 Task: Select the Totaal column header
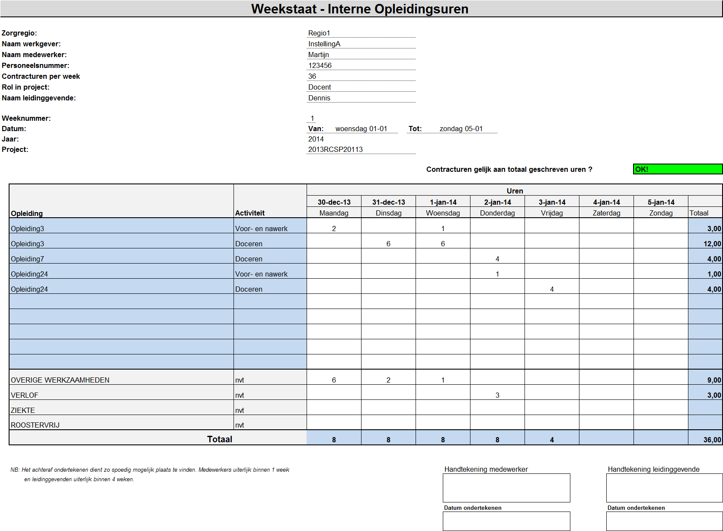click(705, 213)
